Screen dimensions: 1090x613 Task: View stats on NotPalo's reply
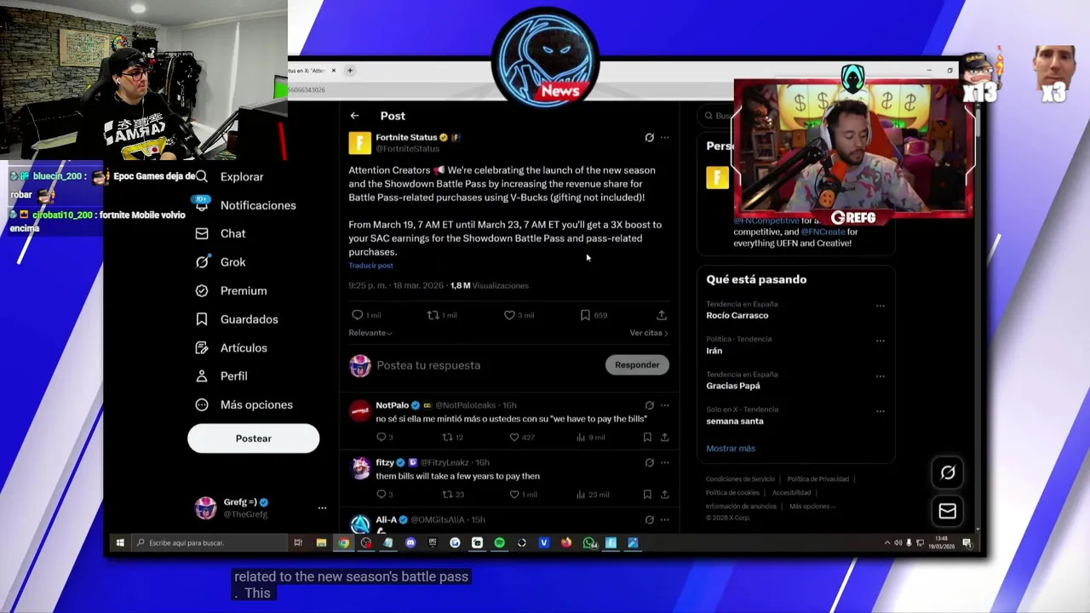[581, 438]
